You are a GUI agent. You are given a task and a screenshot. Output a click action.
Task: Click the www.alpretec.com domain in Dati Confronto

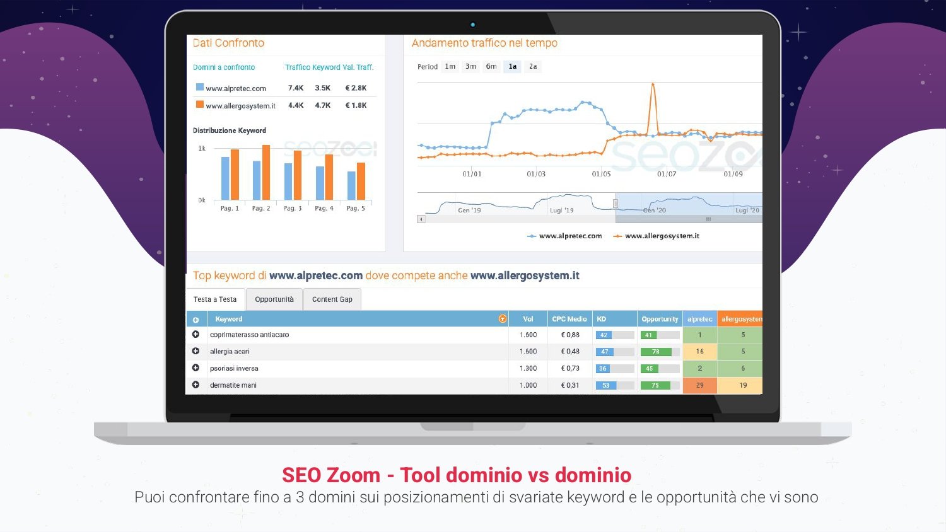[x=236, y=88]
